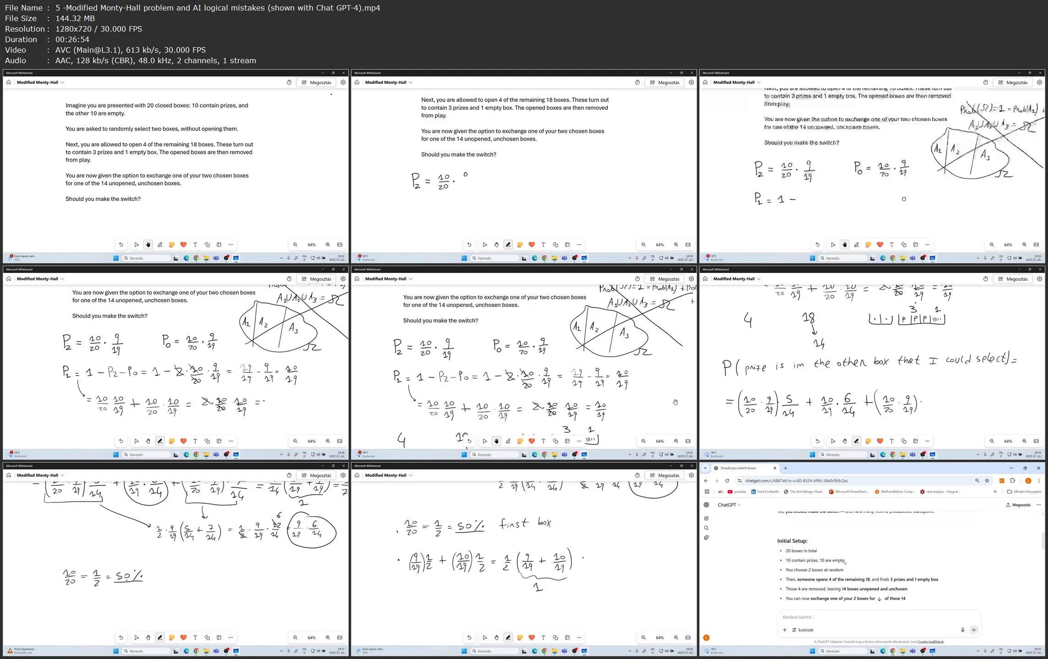Click Keresés taskbar search in problem-text-only frame

147,258
